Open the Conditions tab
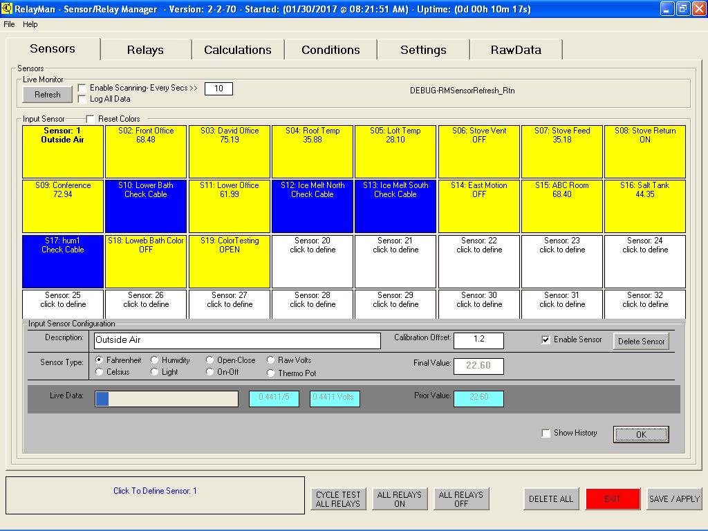This screenshot has height=531, width=708. (330, 50)
